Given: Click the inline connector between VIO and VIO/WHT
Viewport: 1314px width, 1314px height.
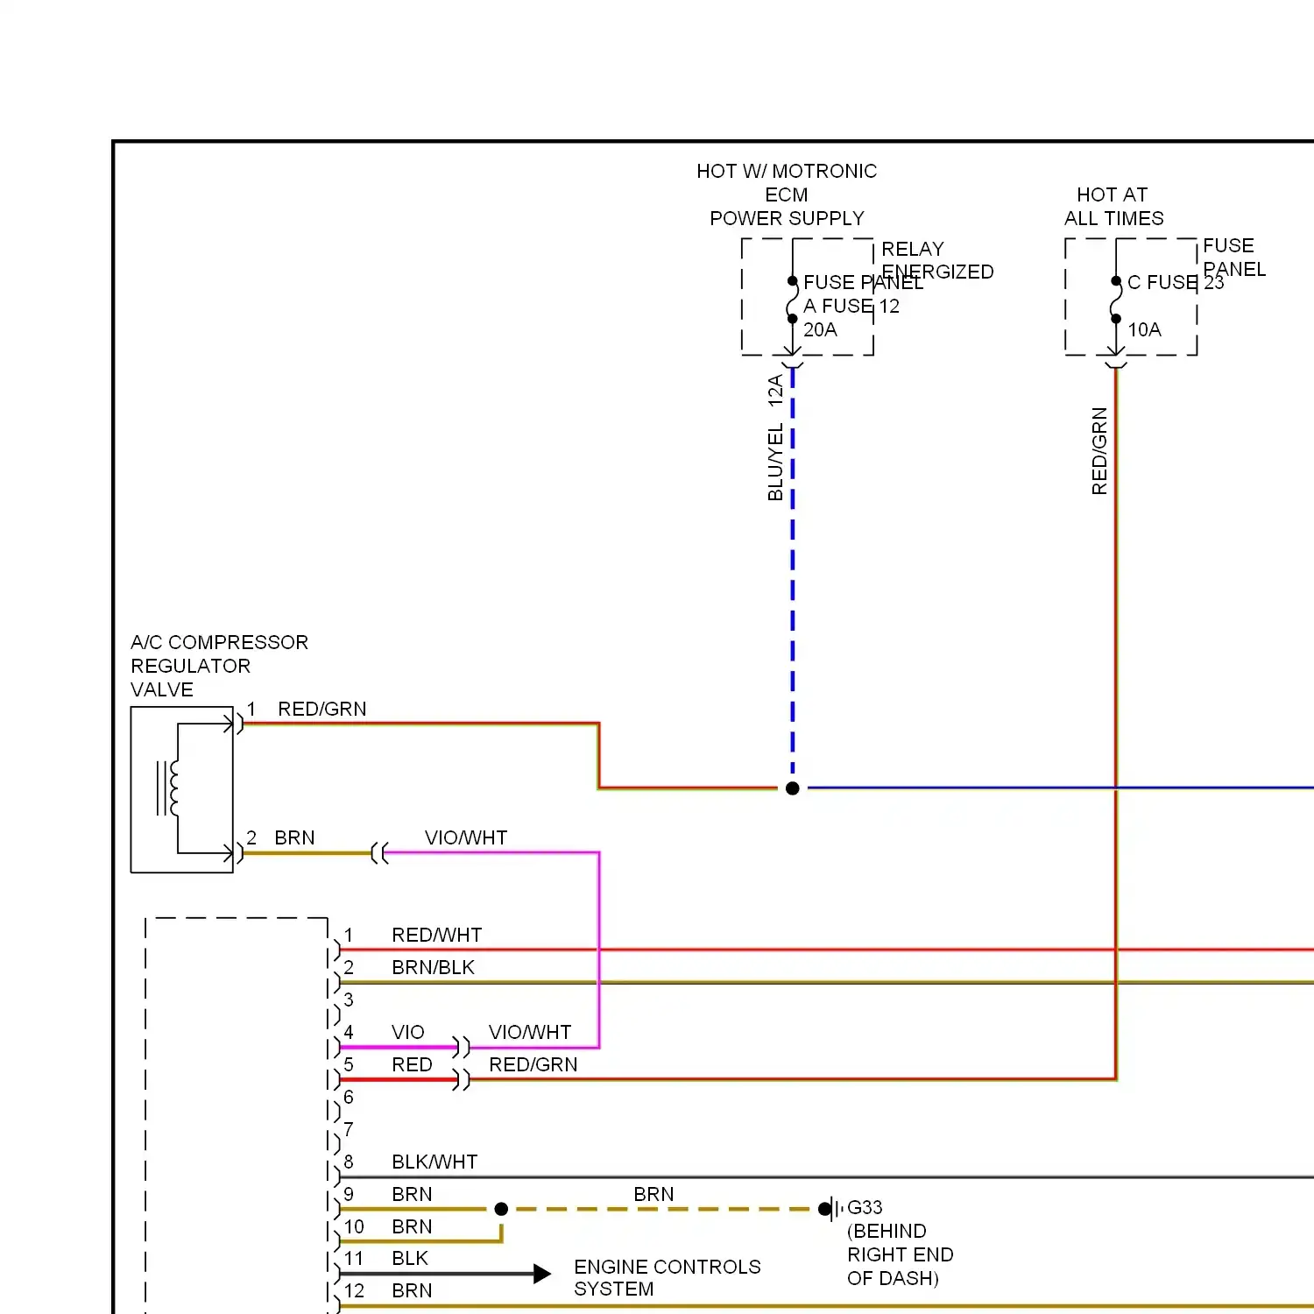Looking at the screenshot, I should coord(462,1047).
